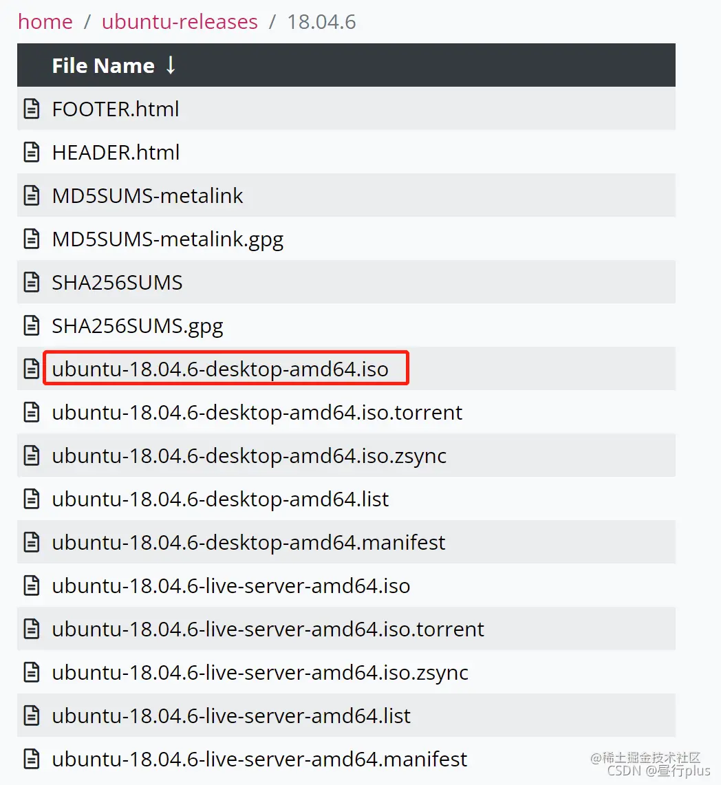Viewport: 721px width, 785px height.
Task: Download the MD5SUMS-metalink.gpg file
Action: (168, 240)
